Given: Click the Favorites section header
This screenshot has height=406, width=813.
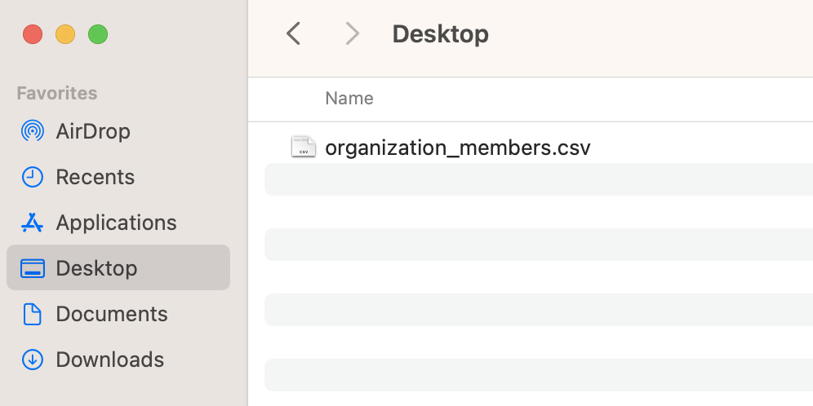Looking at the screenshot, I should (x=57, y=93).
